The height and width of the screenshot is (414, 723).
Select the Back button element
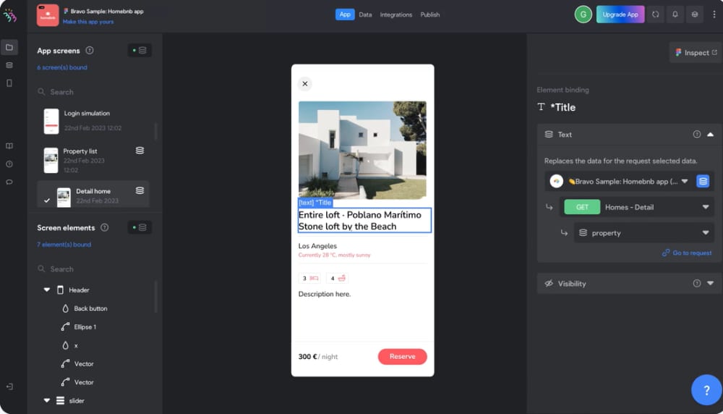pos(90,308)
